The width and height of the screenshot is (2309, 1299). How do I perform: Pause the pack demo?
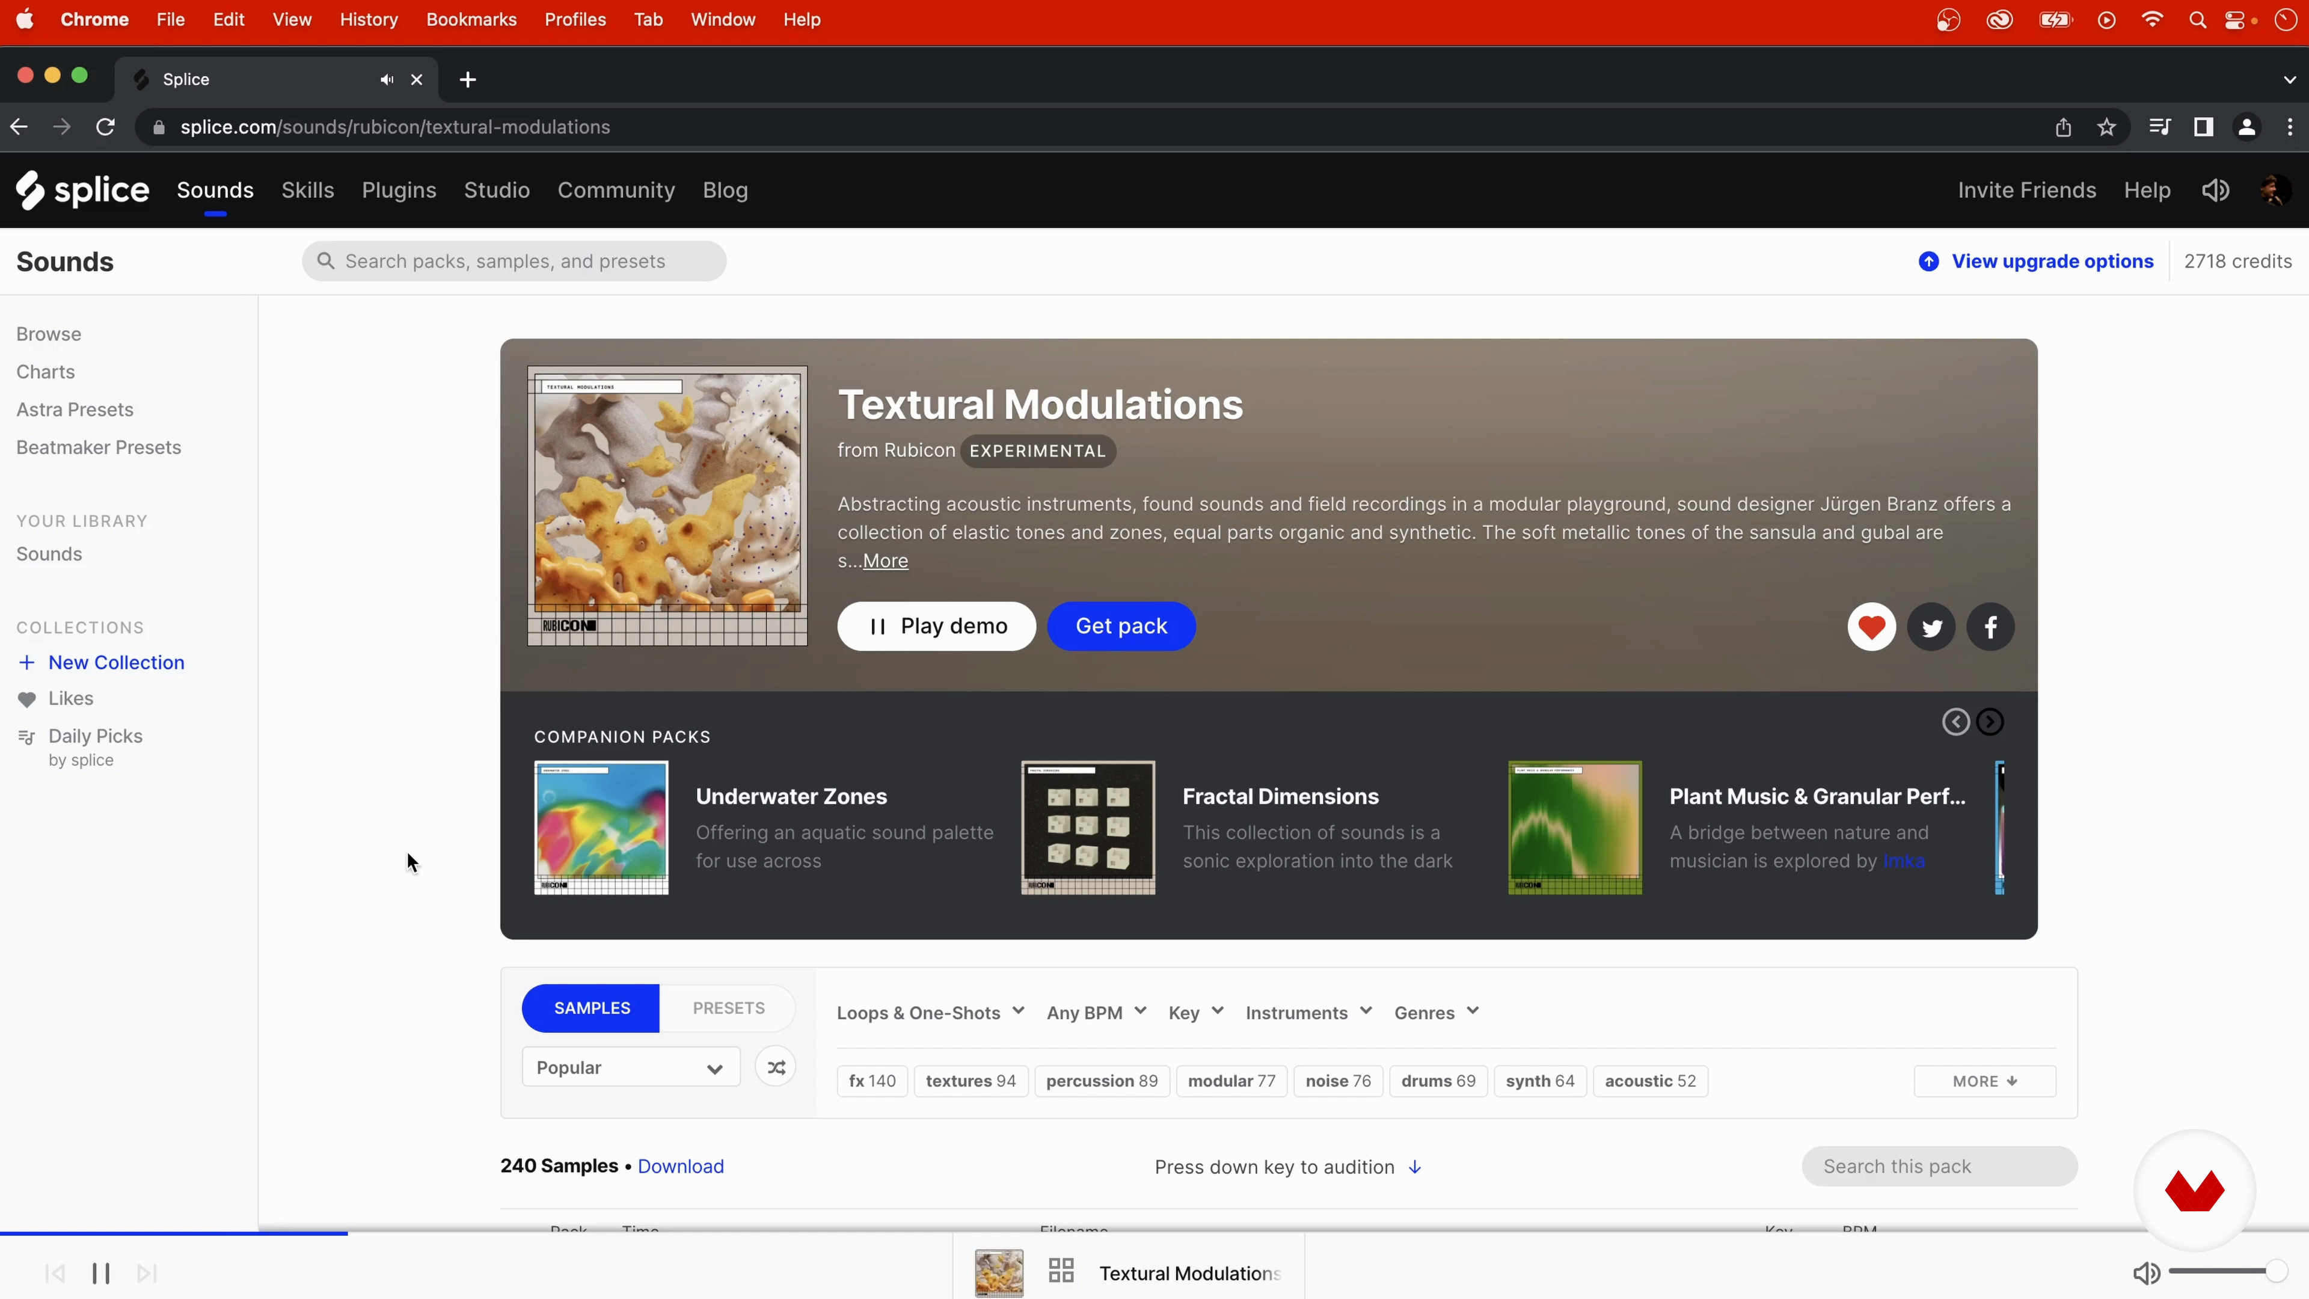click(x=937, y=627)
